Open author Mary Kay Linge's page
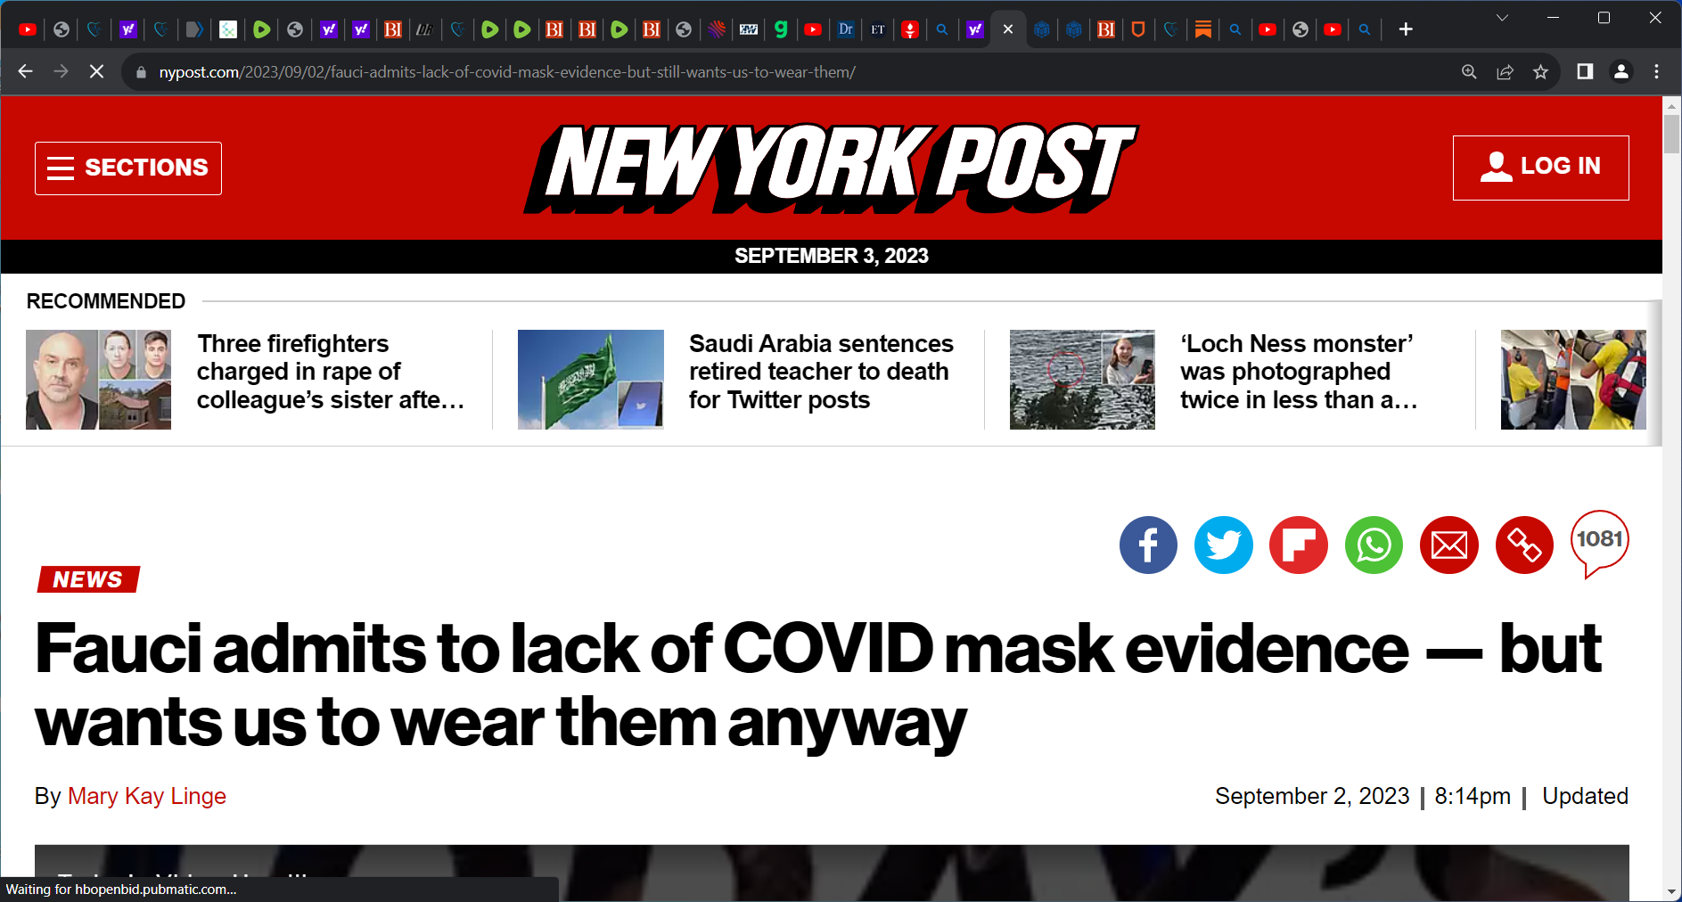Image resolution: width=1682 pixels, height=902 pixels. (x=147, y=796)
